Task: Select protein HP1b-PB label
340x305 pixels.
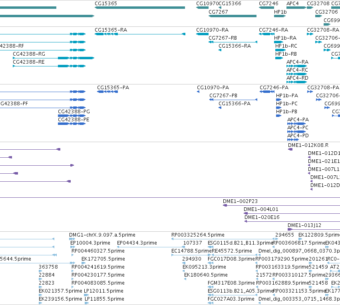Action: [x=286, y=112]
